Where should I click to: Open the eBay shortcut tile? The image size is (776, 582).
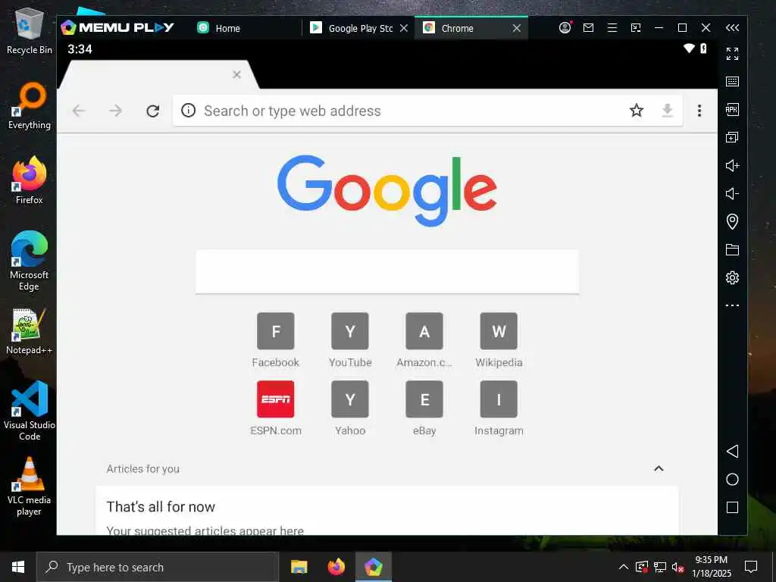[x=424, y=408]
